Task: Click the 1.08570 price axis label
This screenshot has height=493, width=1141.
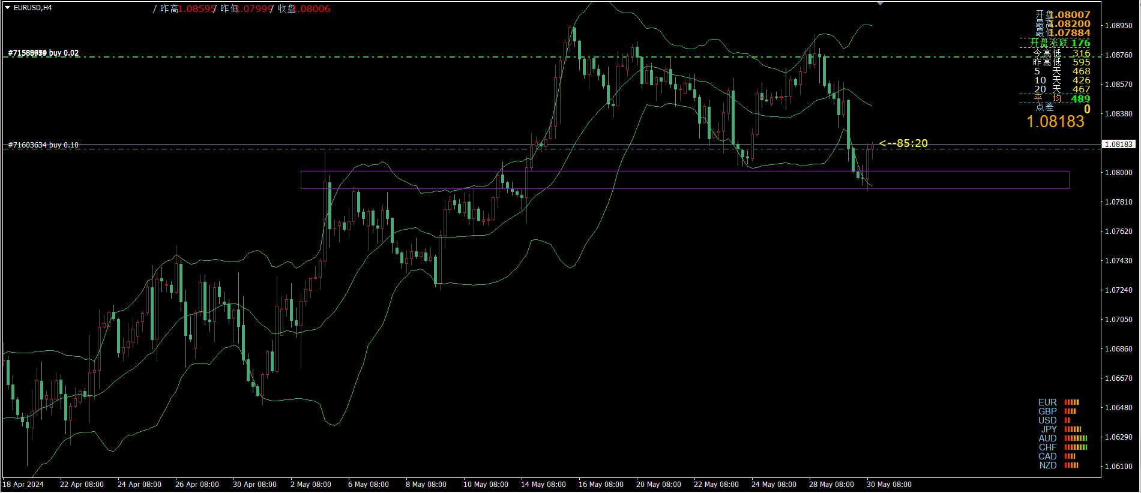Action: pyautogui.click(x=1119, y=85)
